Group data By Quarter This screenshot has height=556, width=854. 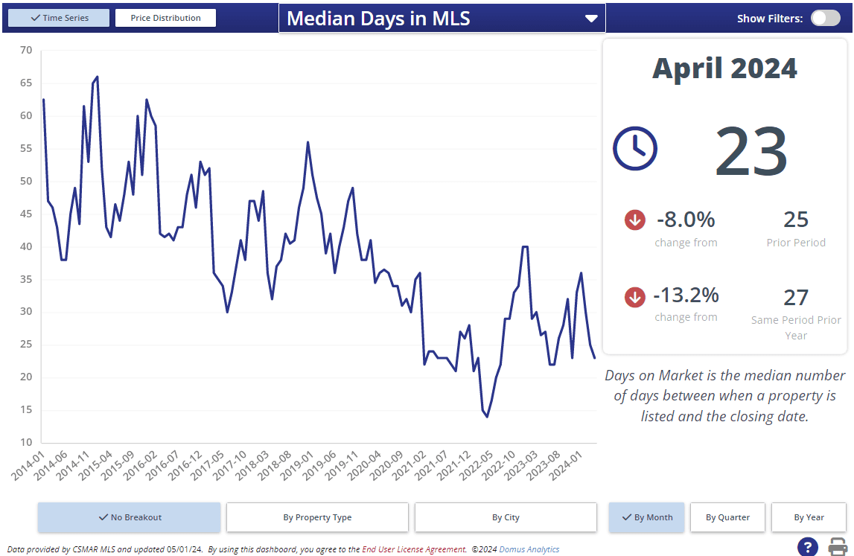pos(727,517)
